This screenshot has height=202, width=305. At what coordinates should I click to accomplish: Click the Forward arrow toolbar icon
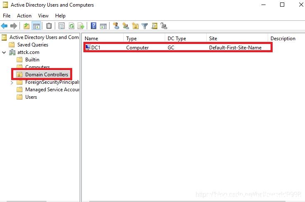pyautogui.click(x=14, y=26)
